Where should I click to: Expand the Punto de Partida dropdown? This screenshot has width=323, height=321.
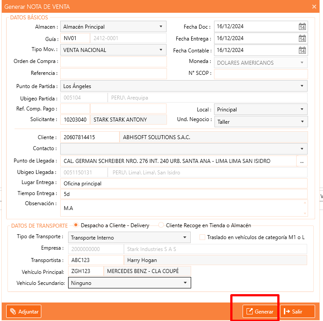(184, 86)
